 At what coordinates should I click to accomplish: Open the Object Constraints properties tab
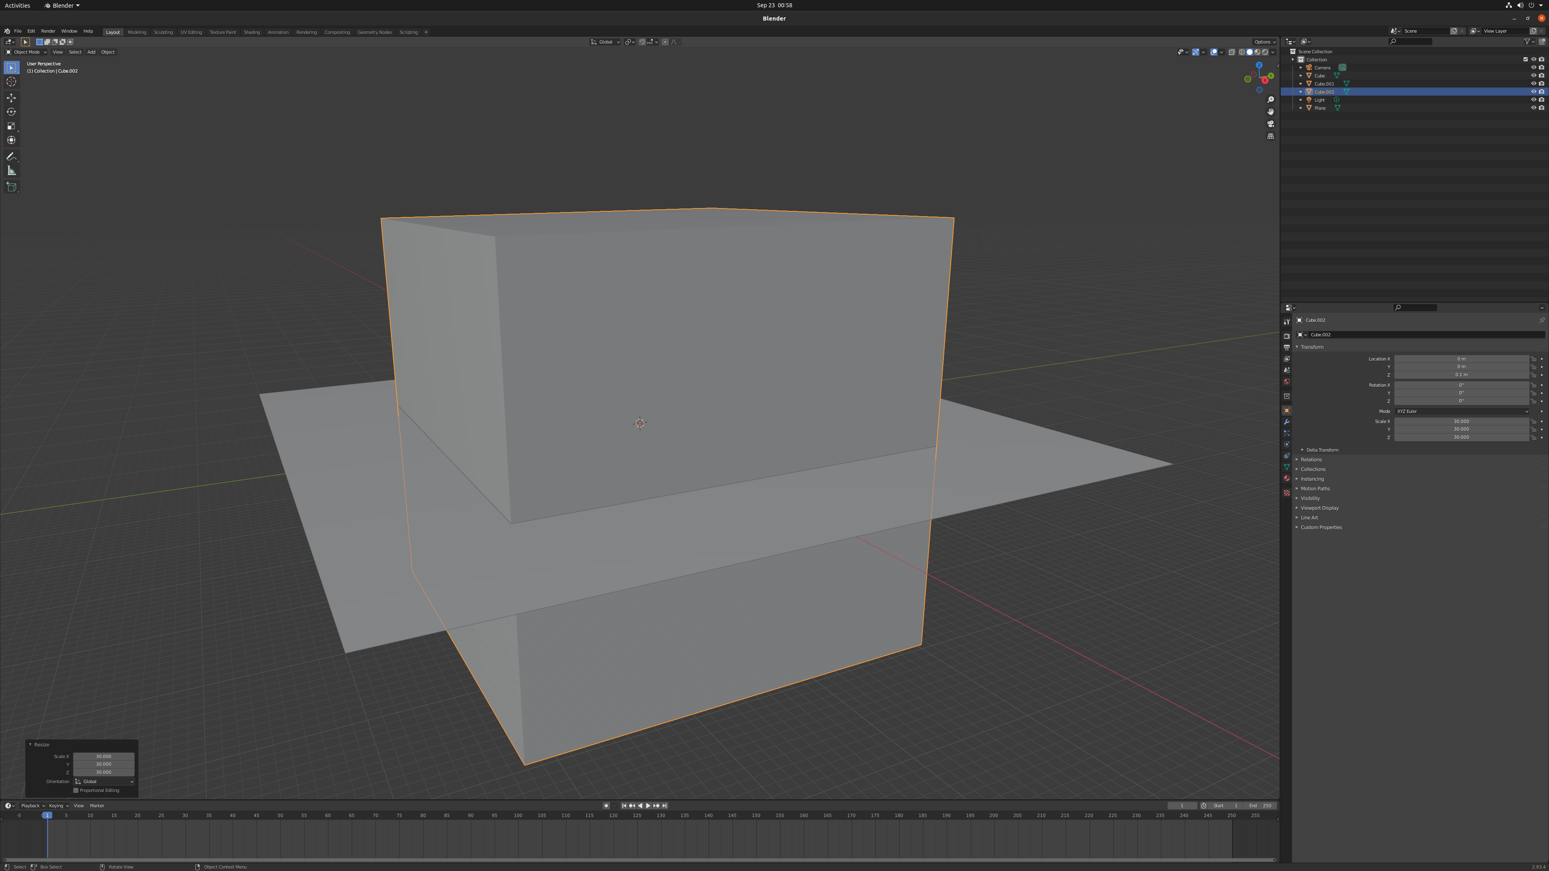tap(1286, 456)
